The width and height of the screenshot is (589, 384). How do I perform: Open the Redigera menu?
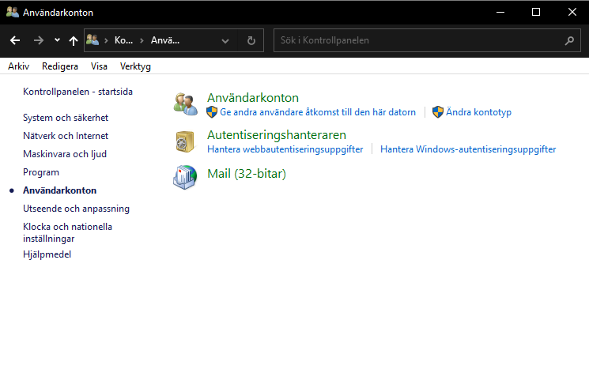point(60,66)
